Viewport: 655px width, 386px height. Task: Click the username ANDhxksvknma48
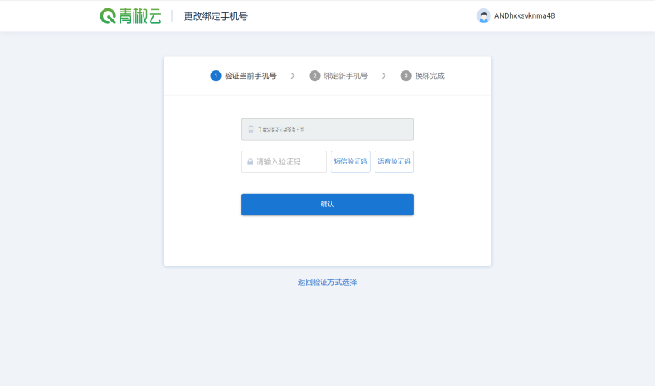tap(524, 16)
